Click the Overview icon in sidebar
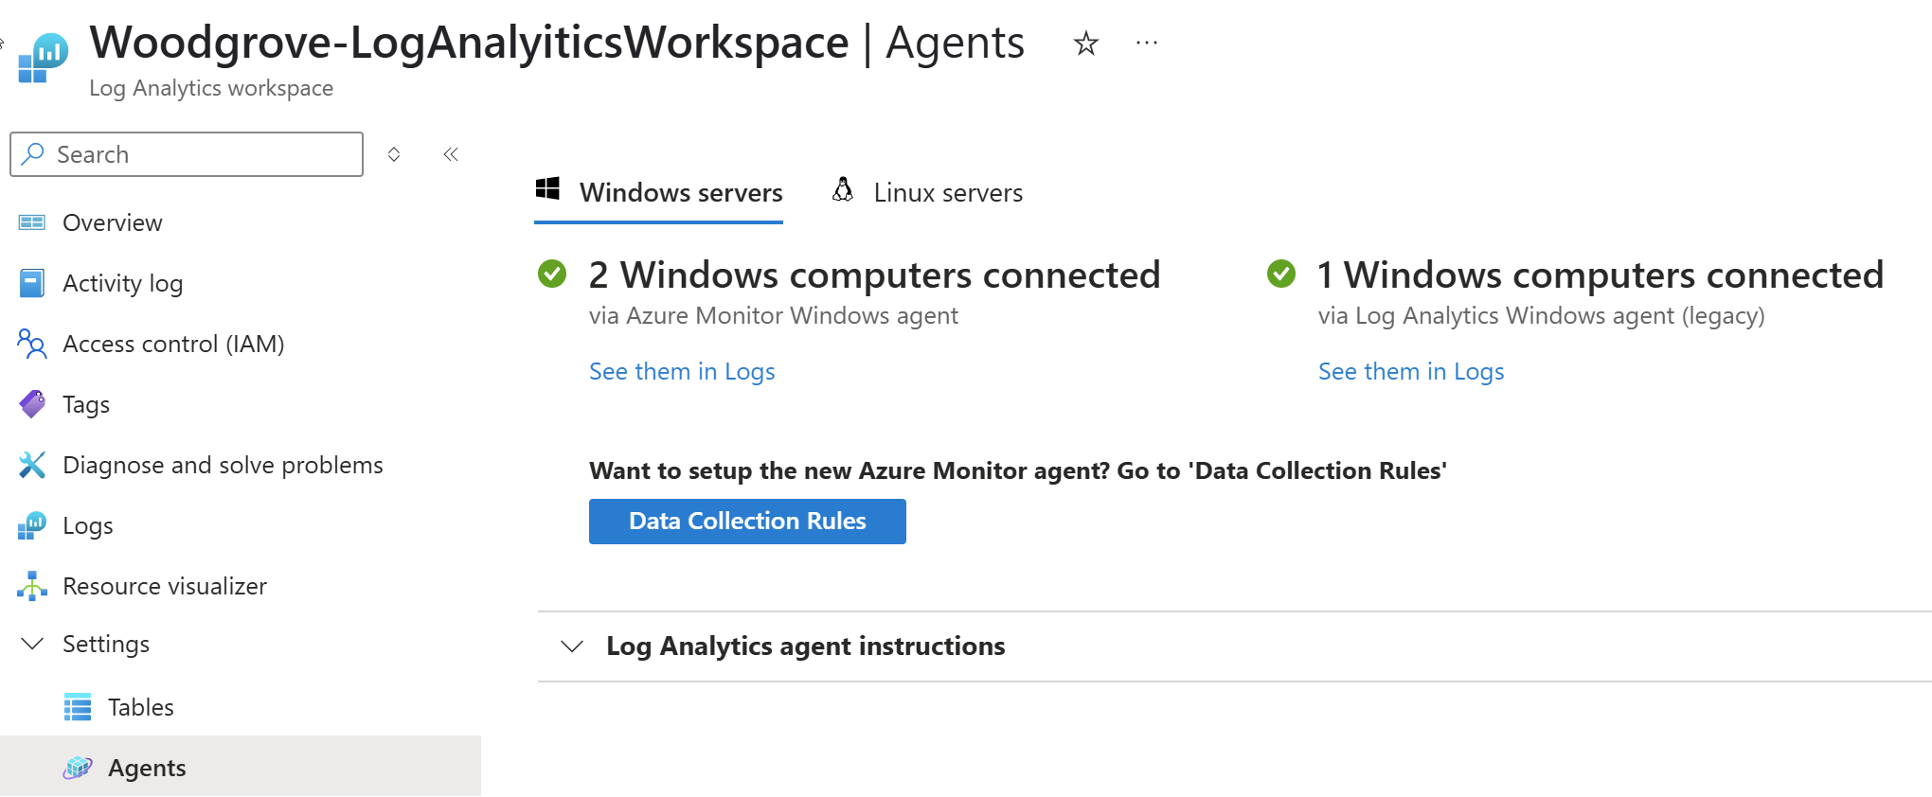 tap(32, 222)
